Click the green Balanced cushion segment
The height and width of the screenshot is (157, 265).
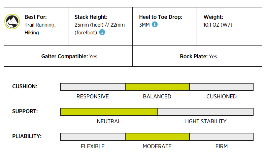pos(157,87)
